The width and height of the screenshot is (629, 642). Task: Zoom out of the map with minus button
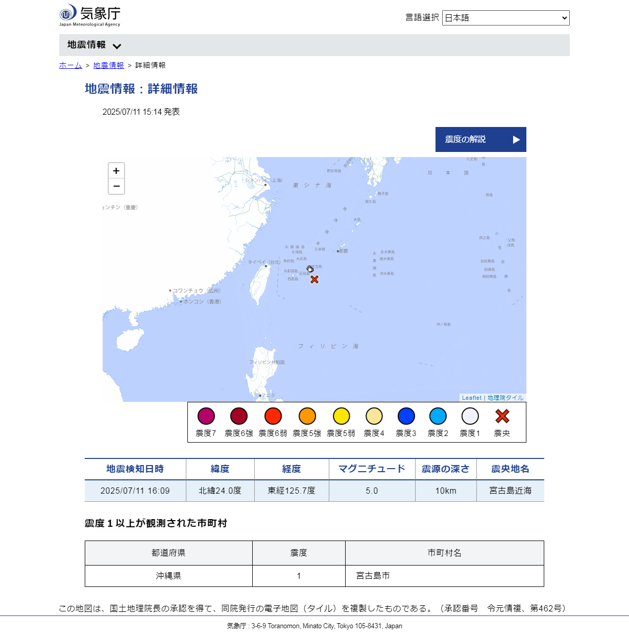pyautogui.click(x=116, y=187)
